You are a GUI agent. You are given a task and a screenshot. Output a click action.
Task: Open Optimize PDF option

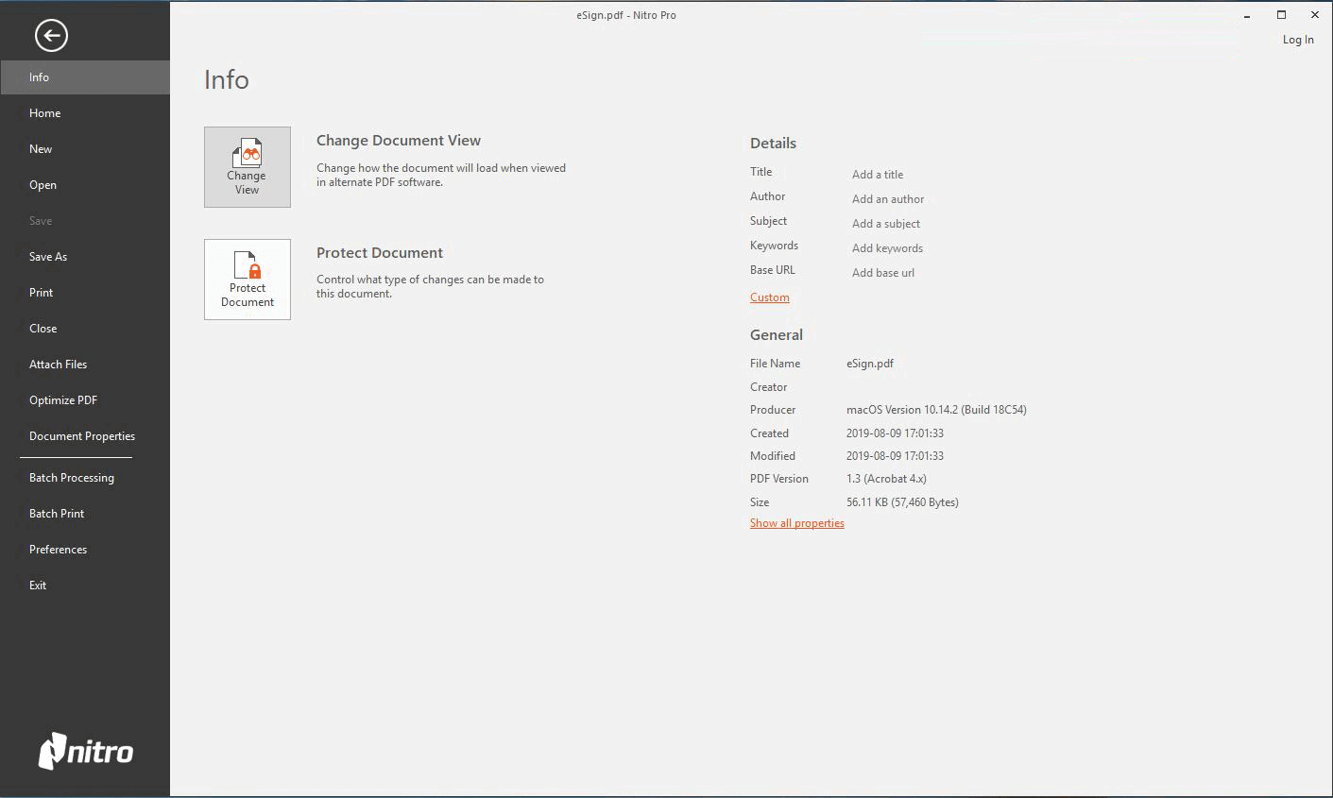[63, 400]
